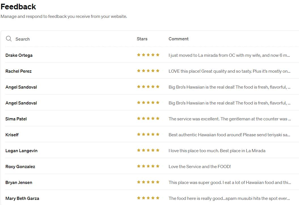Click the Comment column header
This screenshot has width=299, height=205.
[179, 39]
